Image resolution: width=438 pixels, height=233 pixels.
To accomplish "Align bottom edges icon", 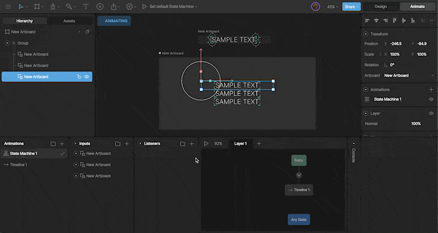I will pyautogui.click(x=413, y=20).
